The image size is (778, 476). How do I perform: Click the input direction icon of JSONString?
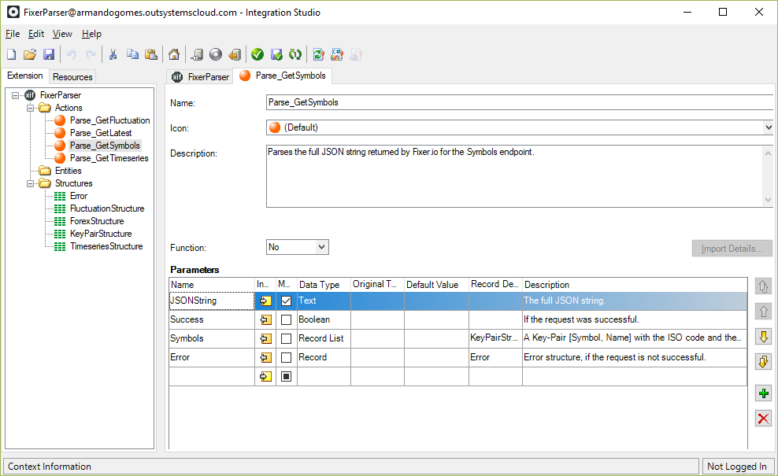(265, 301)
